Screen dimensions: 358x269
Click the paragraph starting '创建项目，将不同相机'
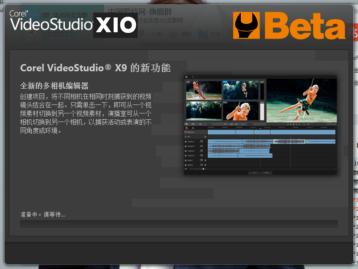(x=85, y=113)
